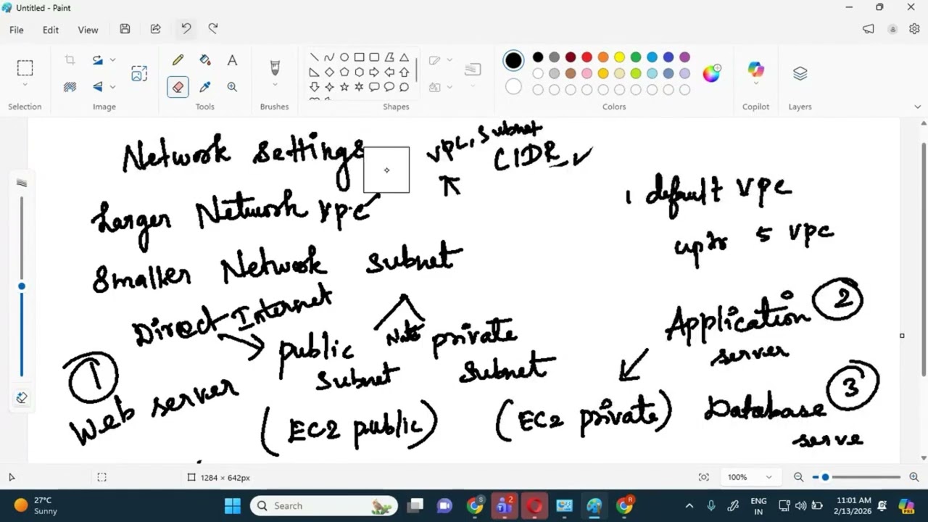Open the Layers panel
The height and width of the screenshot is (522, 928).
coord(800,73)
